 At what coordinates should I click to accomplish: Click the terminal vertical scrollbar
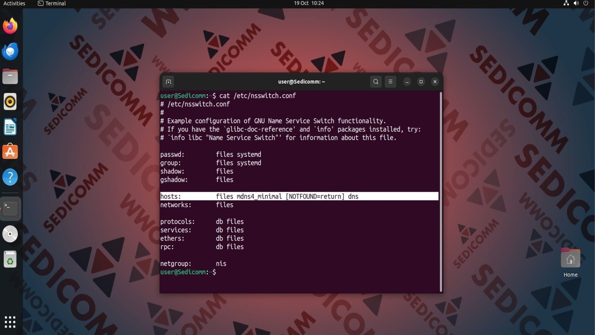pyautogui.click(x=441, y=192)
